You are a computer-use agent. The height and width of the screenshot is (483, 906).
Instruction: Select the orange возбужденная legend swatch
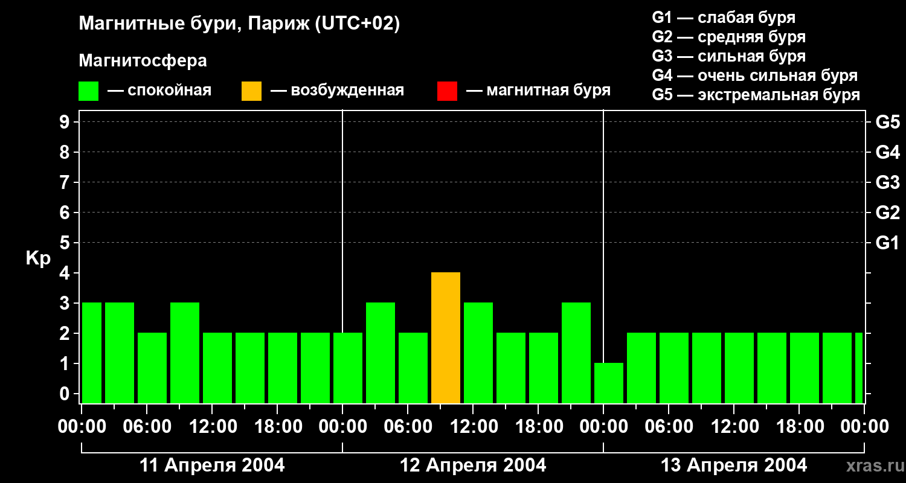coord(251,91)
